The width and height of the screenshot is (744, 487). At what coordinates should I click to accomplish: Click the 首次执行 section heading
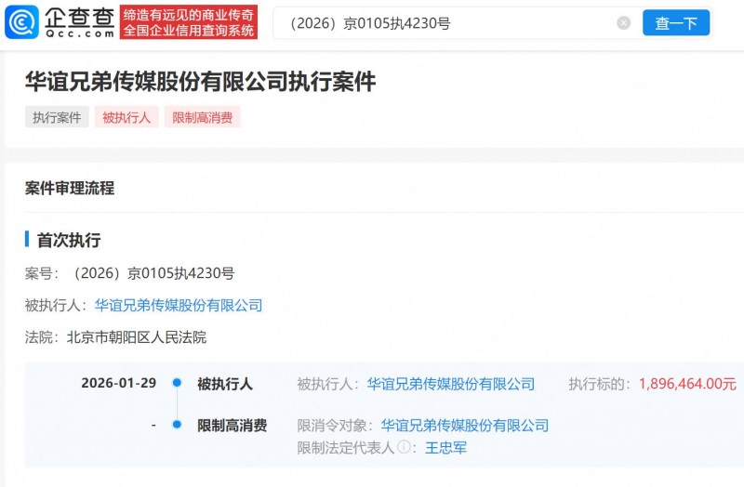pyautogui.click(x=69, y=240)
